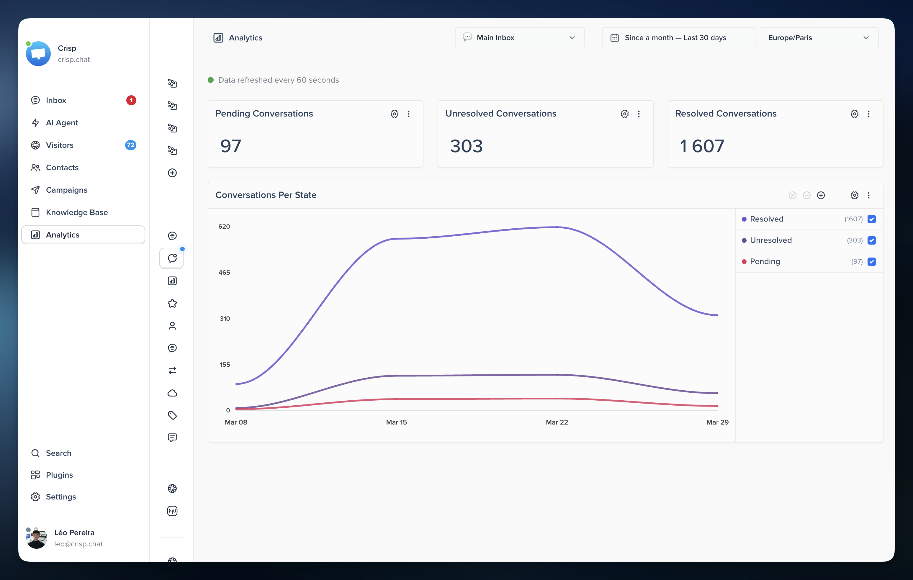Open the transfer arrows analytics icon
Viewport: 913px width, 580px height.
[x=173, y=370]
